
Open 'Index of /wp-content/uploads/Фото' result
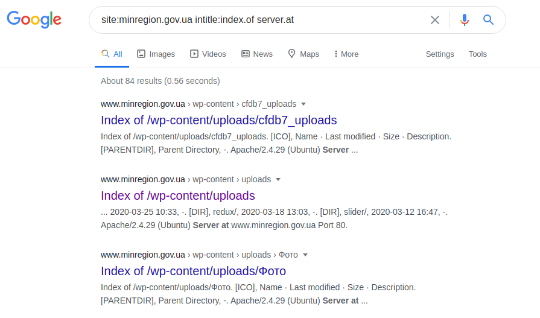(x=193, y=271)
